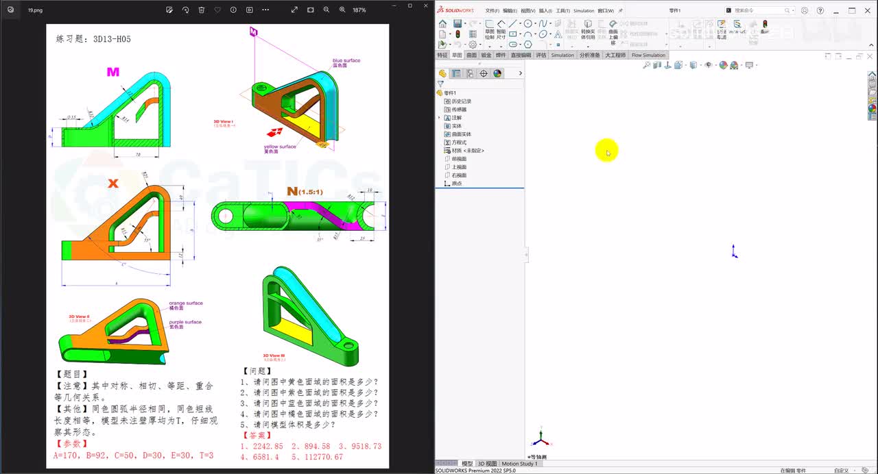Screen dimensions: 878x474
Task: Zoom out the image in Photos viewer
Action: (327, 10)
